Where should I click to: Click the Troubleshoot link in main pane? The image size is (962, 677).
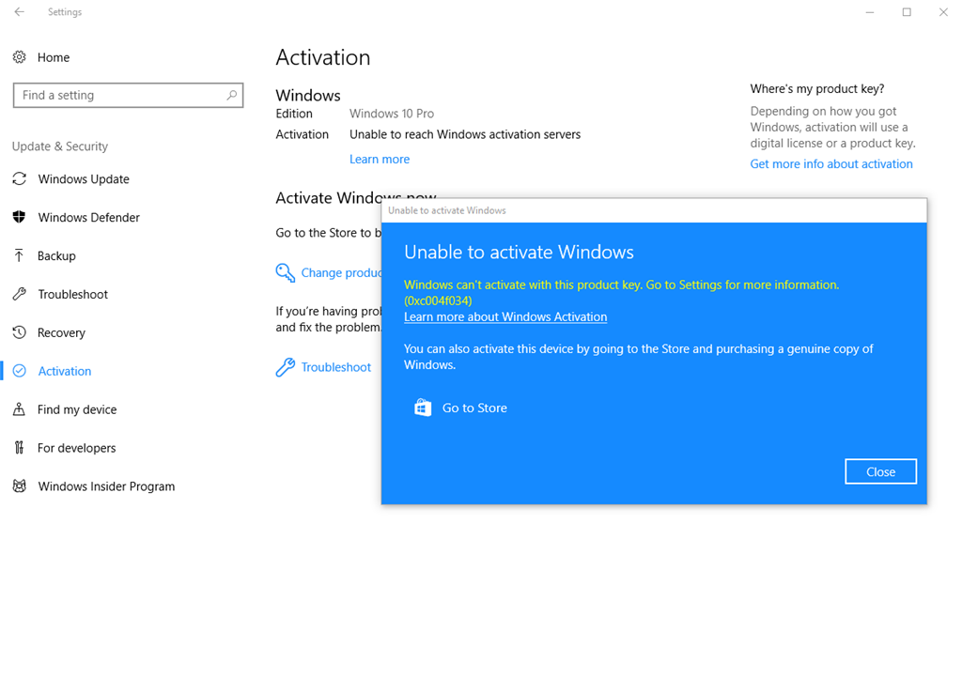[x=335, y=367]
